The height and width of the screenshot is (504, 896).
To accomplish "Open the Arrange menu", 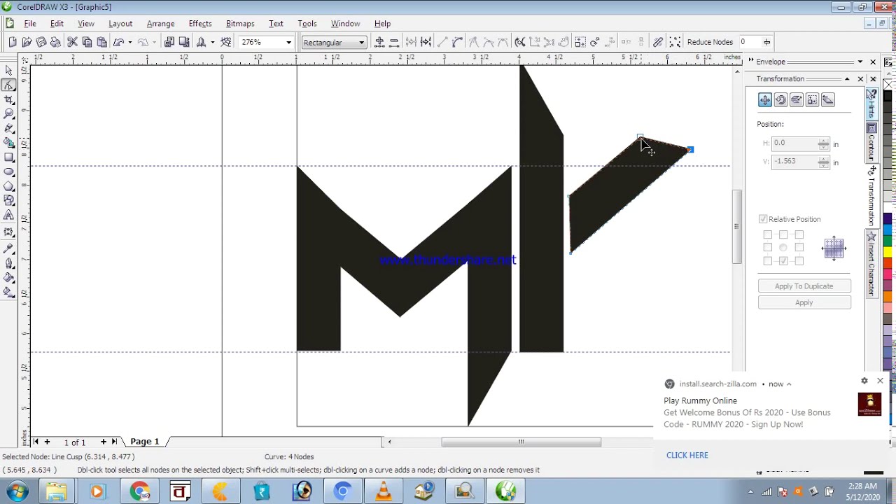I will point(160,24).
